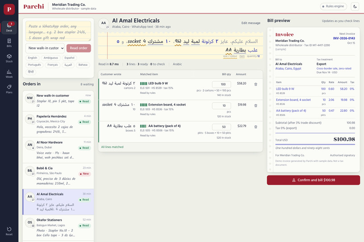Select the हिन्दी sample chip

(31, 72)
